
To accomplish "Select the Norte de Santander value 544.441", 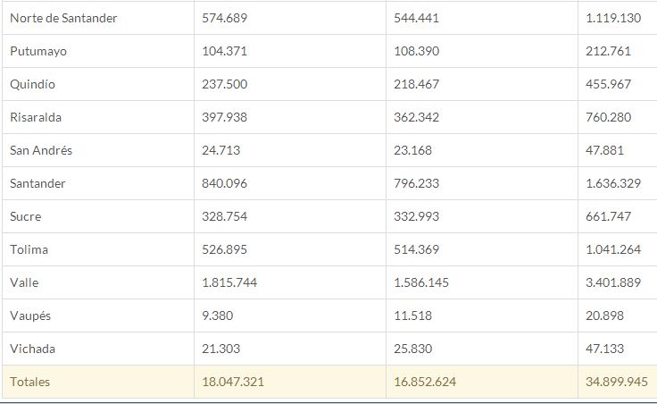I will click(x=417, y=18).
